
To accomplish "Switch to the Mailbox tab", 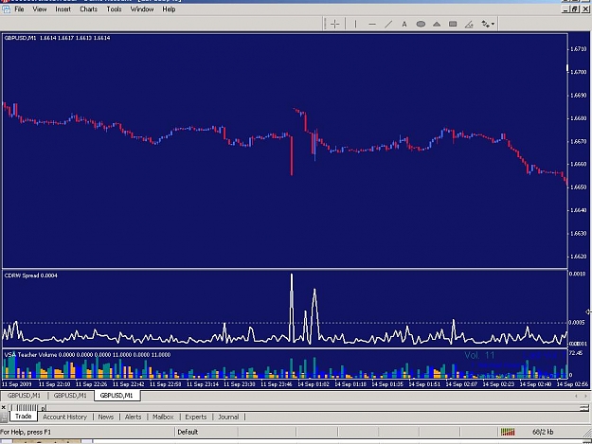I will click(x=163, y=417).
